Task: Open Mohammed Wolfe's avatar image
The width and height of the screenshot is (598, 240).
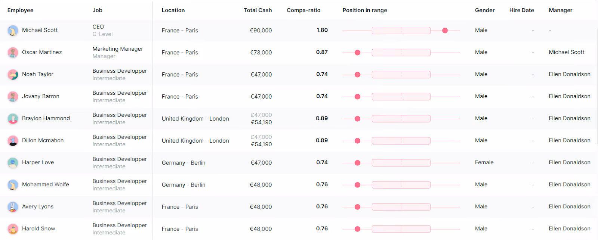Action: click(13, 184)
